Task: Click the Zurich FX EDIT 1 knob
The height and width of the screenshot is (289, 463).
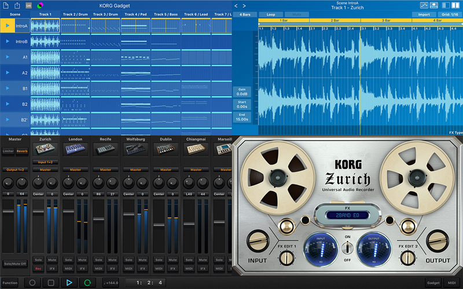Action: (286, 258)
